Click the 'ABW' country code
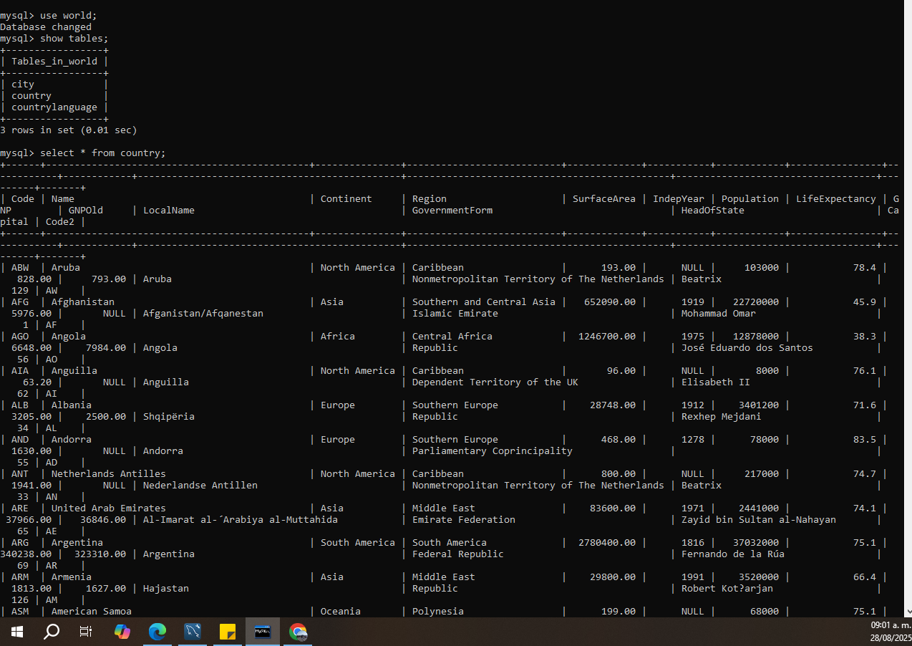Screen dimensions: 912x646 pyautogui.click(x=20, y=268)
